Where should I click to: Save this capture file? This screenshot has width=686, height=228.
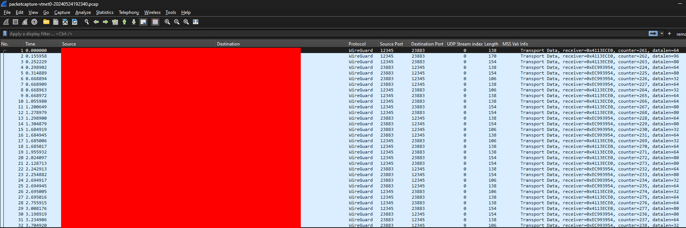[x=56, y=22]
